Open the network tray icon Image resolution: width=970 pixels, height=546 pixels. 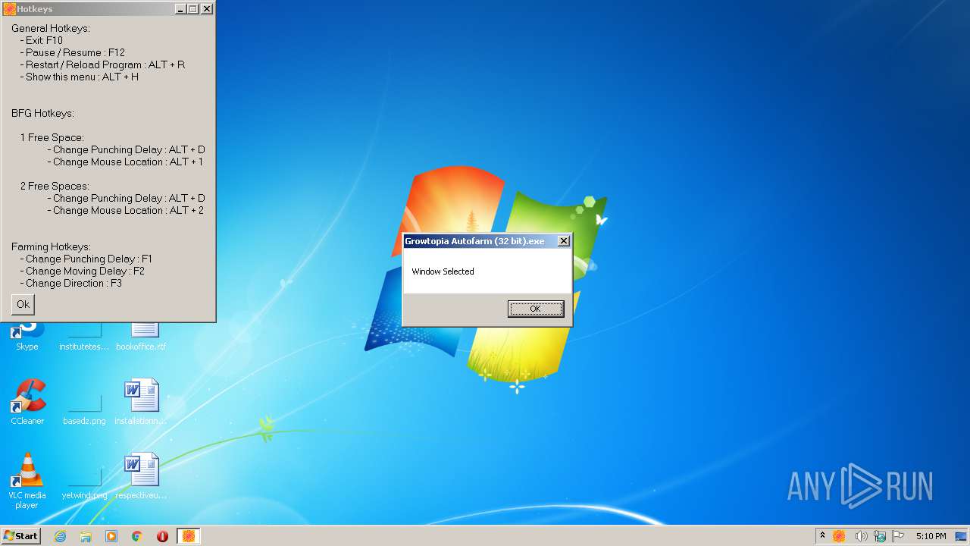[880, 536]
